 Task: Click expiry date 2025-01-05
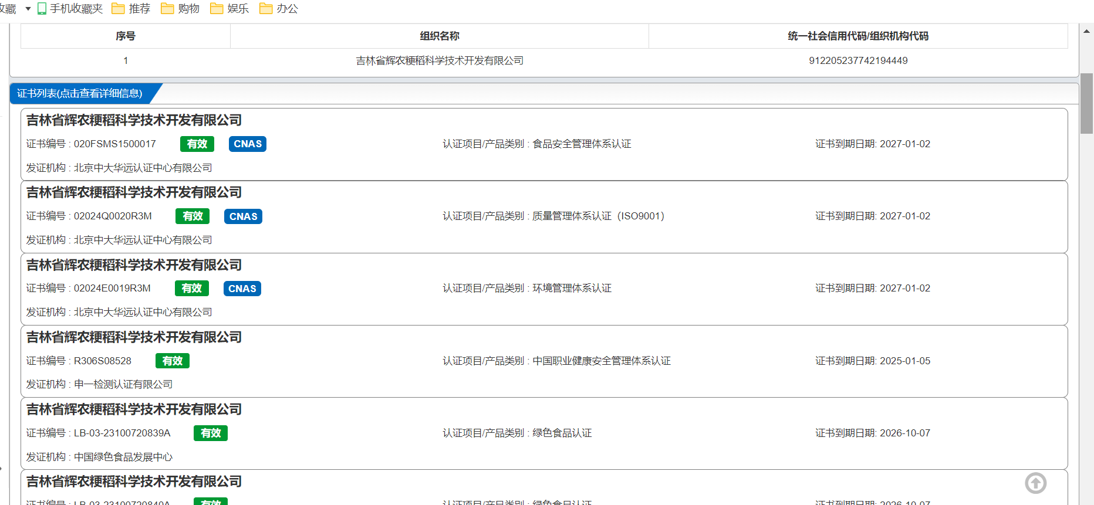pos(905,361)
